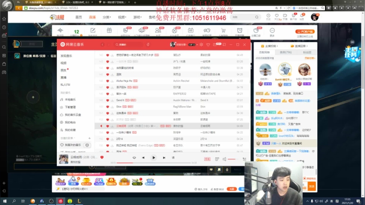365x205 pixels.
Task: Play the current song in NetEase Music
Action: tap(154, 158)
